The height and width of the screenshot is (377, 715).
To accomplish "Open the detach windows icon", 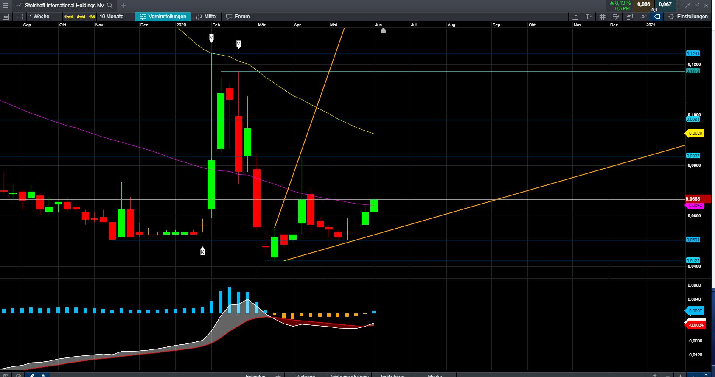I will (630, 17).
